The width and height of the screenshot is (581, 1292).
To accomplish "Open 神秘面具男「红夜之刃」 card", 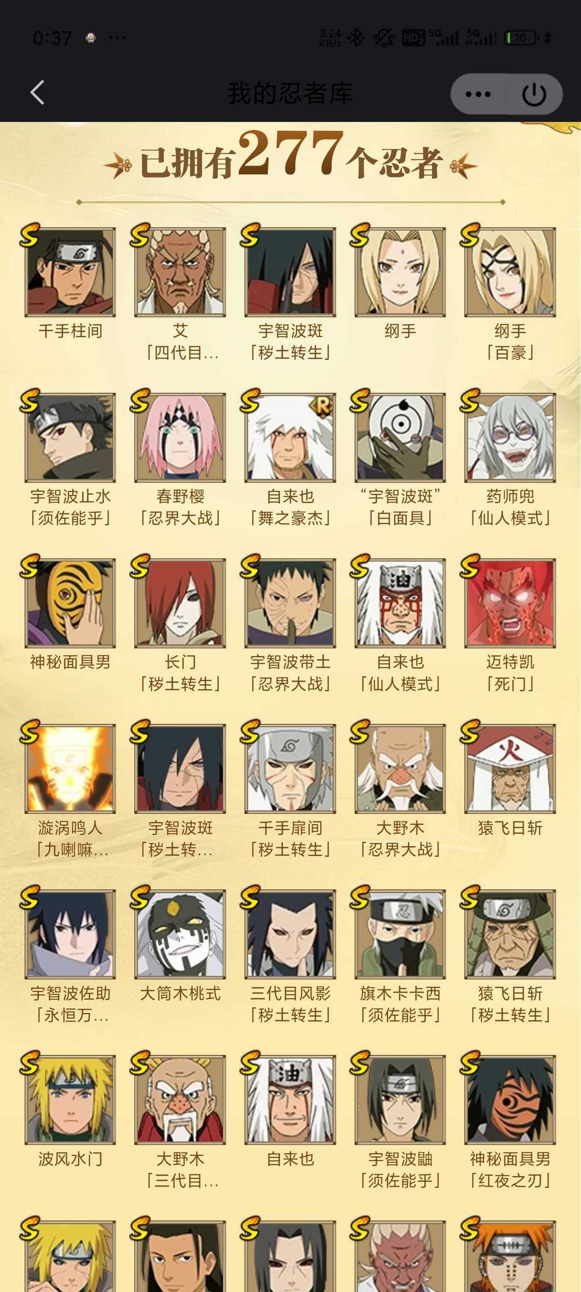I will 510,1099.
